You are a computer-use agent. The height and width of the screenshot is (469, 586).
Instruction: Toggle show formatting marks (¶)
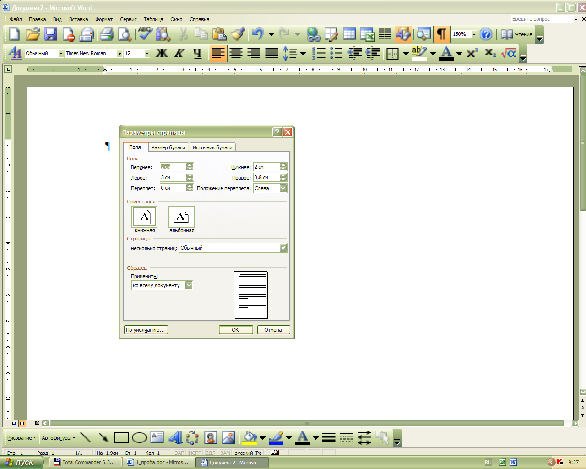pyautogui.click(x=442, y=34)
